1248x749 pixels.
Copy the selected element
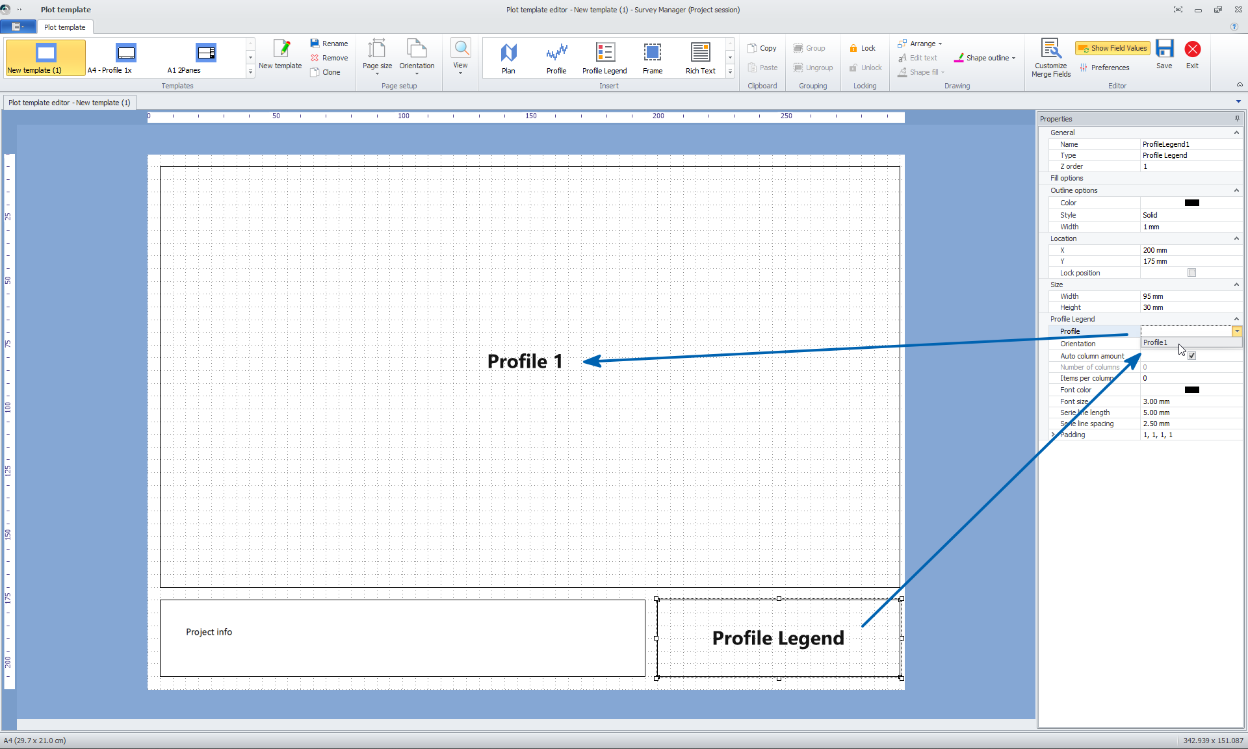[762, 48]
